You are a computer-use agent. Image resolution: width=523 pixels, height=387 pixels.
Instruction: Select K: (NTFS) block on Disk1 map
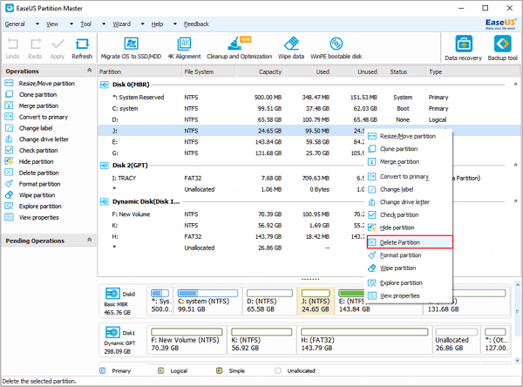(x=261, y=340)
